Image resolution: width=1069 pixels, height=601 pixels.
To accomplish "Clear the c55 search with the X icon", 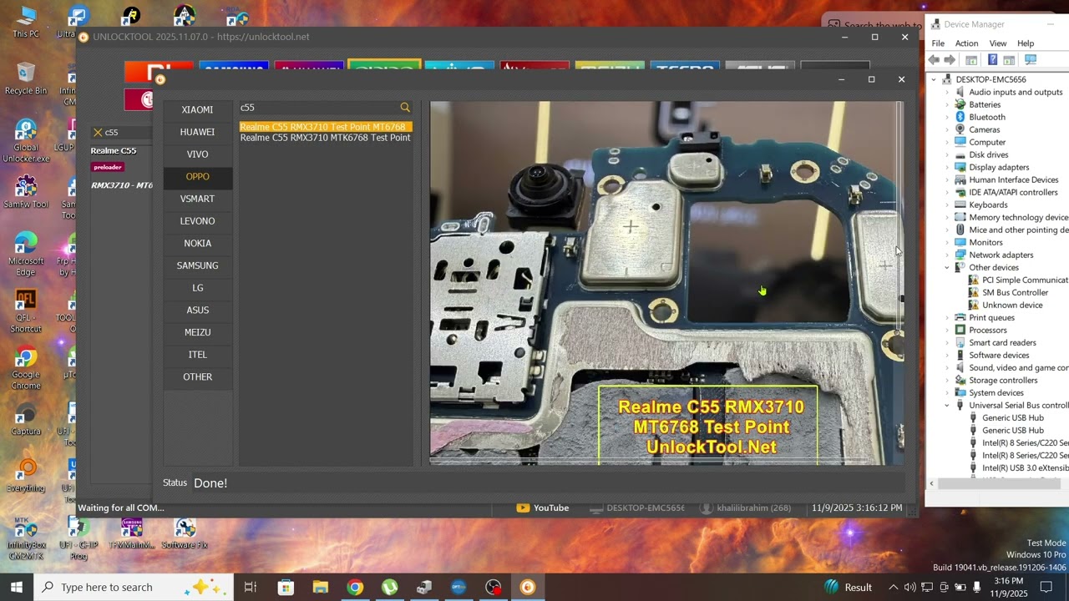I will (x=98, y=132).
